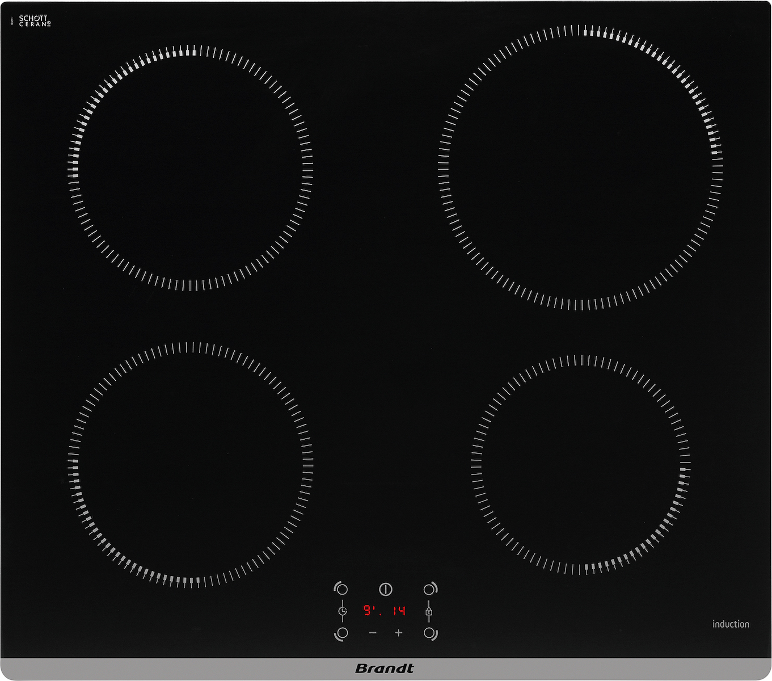772x681 pixels.
Task: Touch center of large rear-right zone
Action: click(580, 167)
